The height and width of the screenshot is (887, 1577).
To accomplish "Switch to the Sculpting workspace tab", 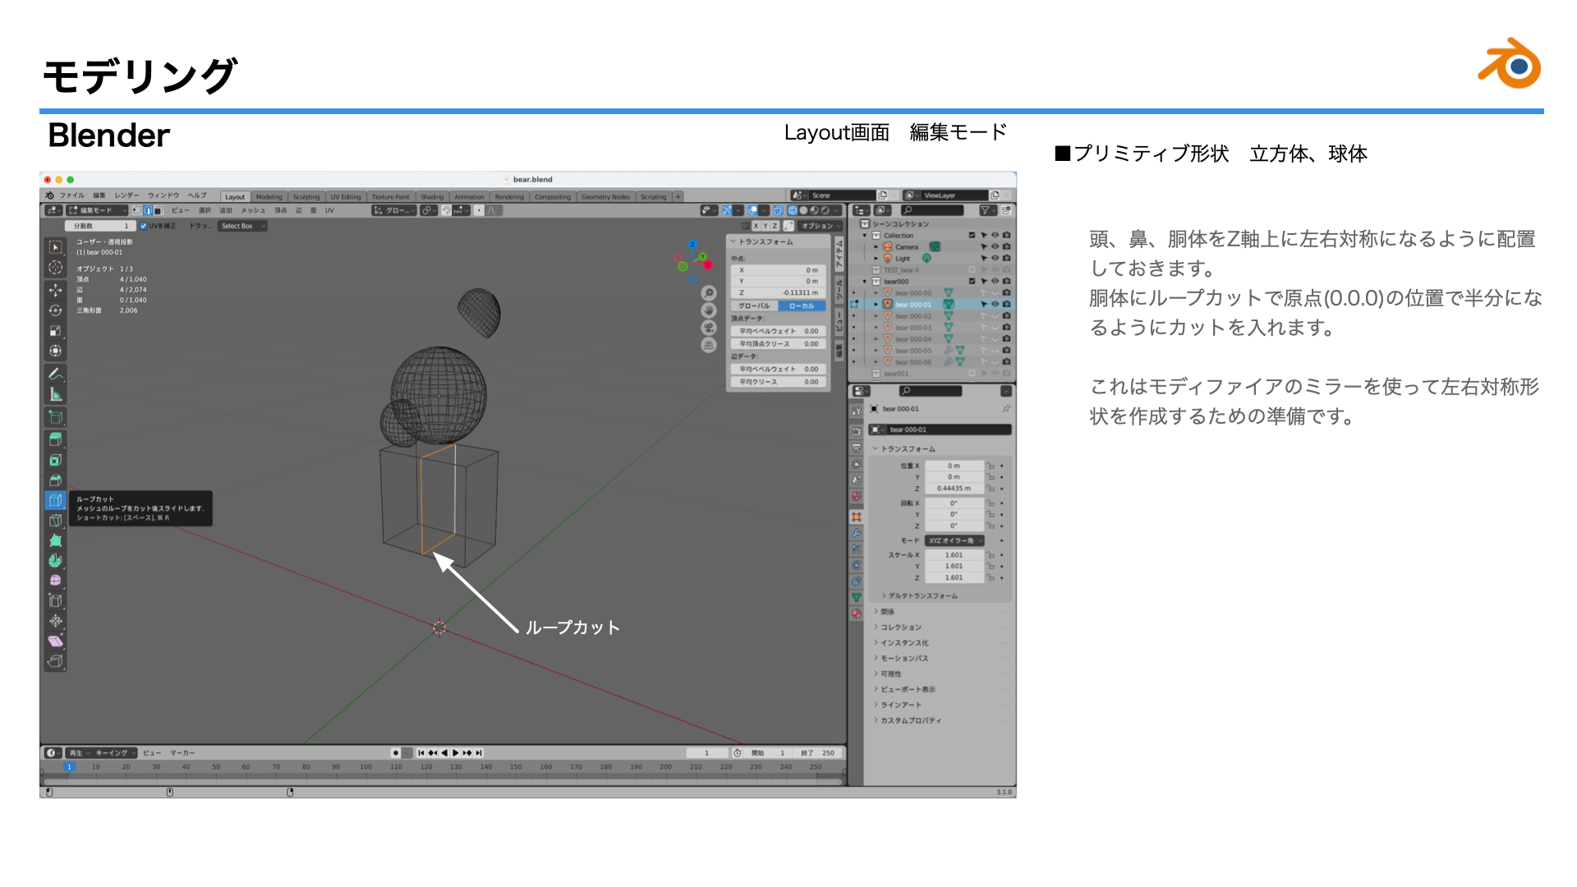I will pos(306,197).
